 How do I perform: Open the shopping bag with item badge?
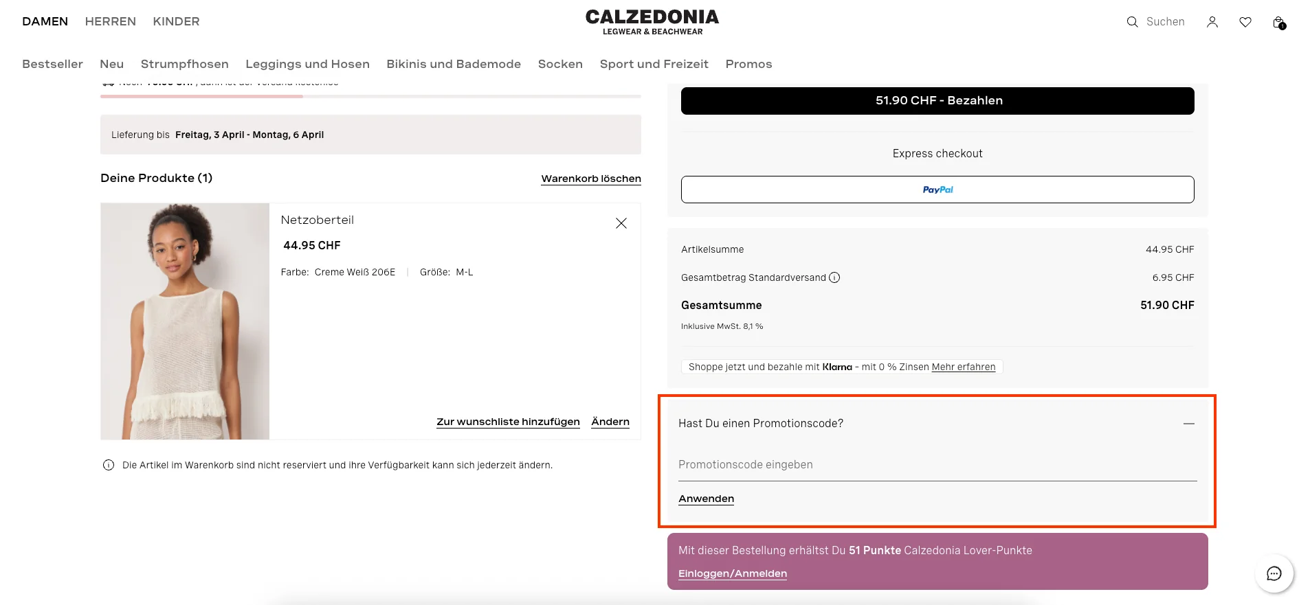(x=1278, y=21)
